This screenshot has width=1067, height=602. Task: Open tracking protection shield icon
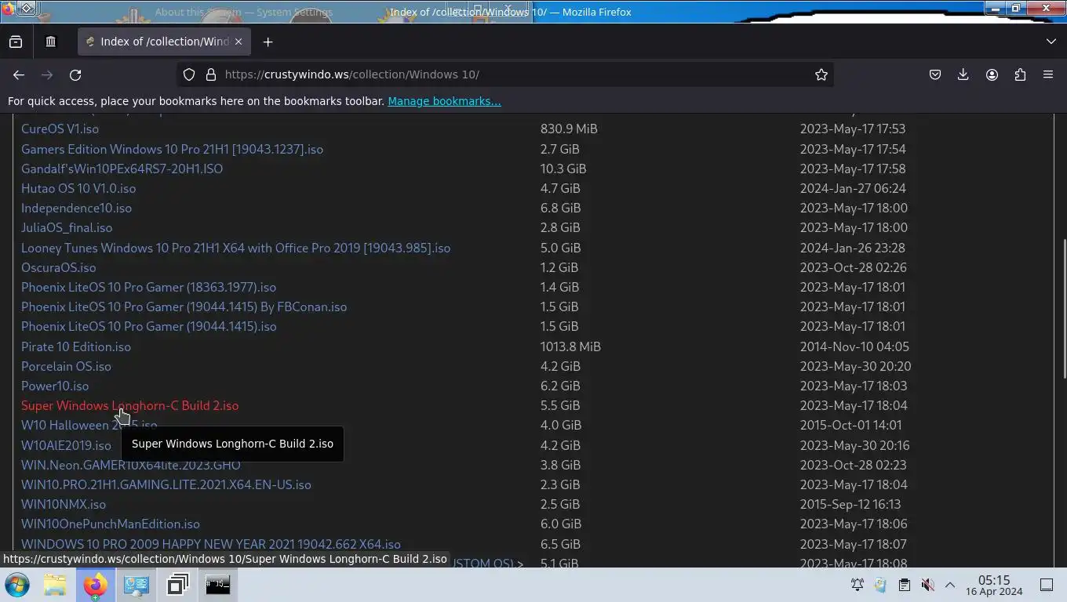click(x=189, y=74)
